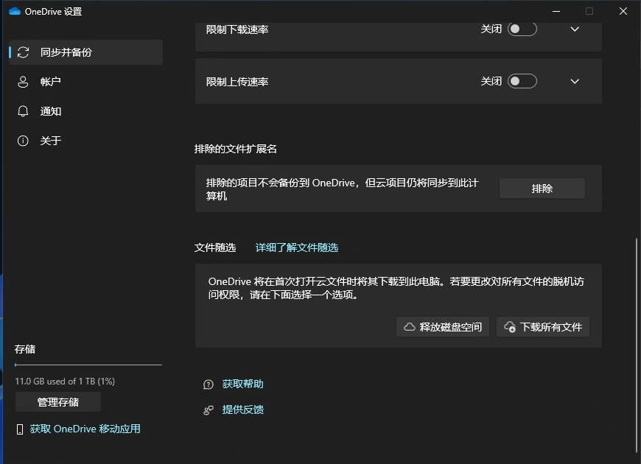Viewport: 641px width, 464px height.
Task: Click the storage usage progress bar
Action: coord(88,365)
